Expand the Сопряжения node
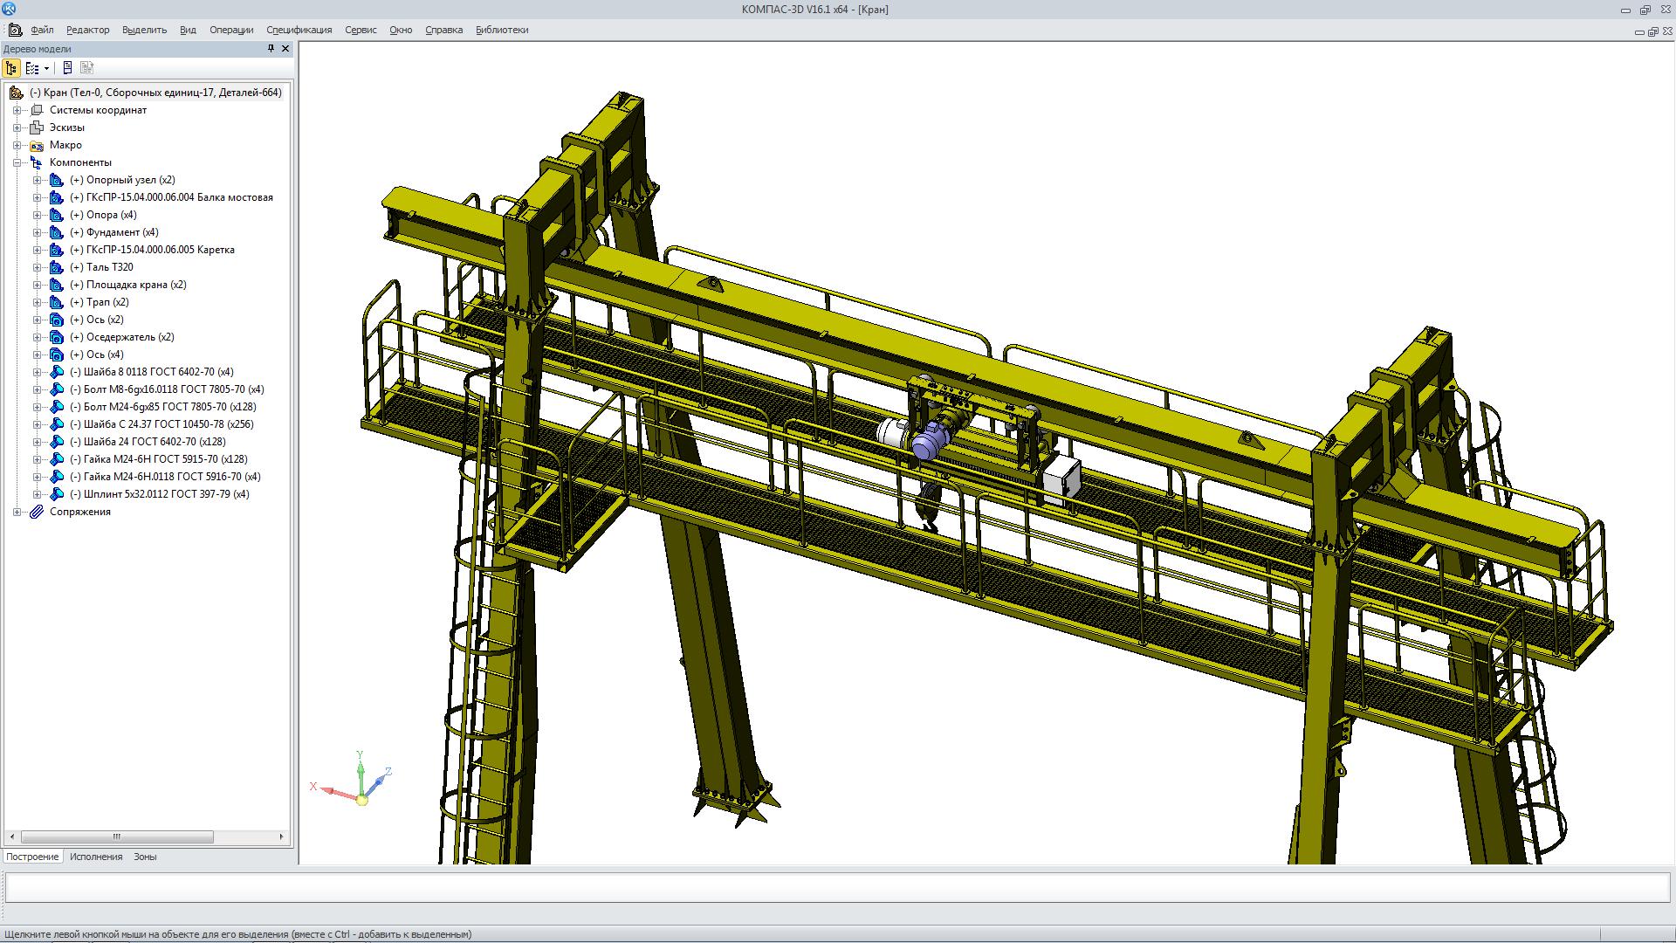Viewport: 1676px width, 943px height. (x=17, y=512)
